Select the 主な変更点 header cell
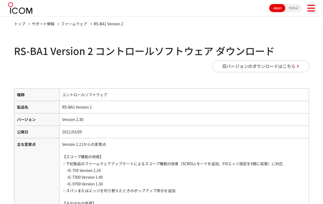This screenshot has height=204, width=323. [37, 171]
